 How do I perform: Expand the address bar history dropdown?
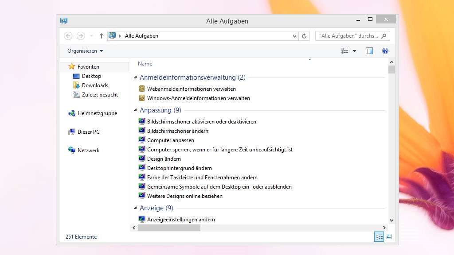[294, 36]
